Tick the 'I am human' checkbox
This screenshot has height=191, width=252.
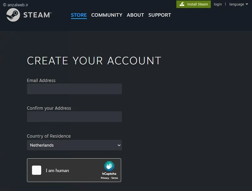37,170
